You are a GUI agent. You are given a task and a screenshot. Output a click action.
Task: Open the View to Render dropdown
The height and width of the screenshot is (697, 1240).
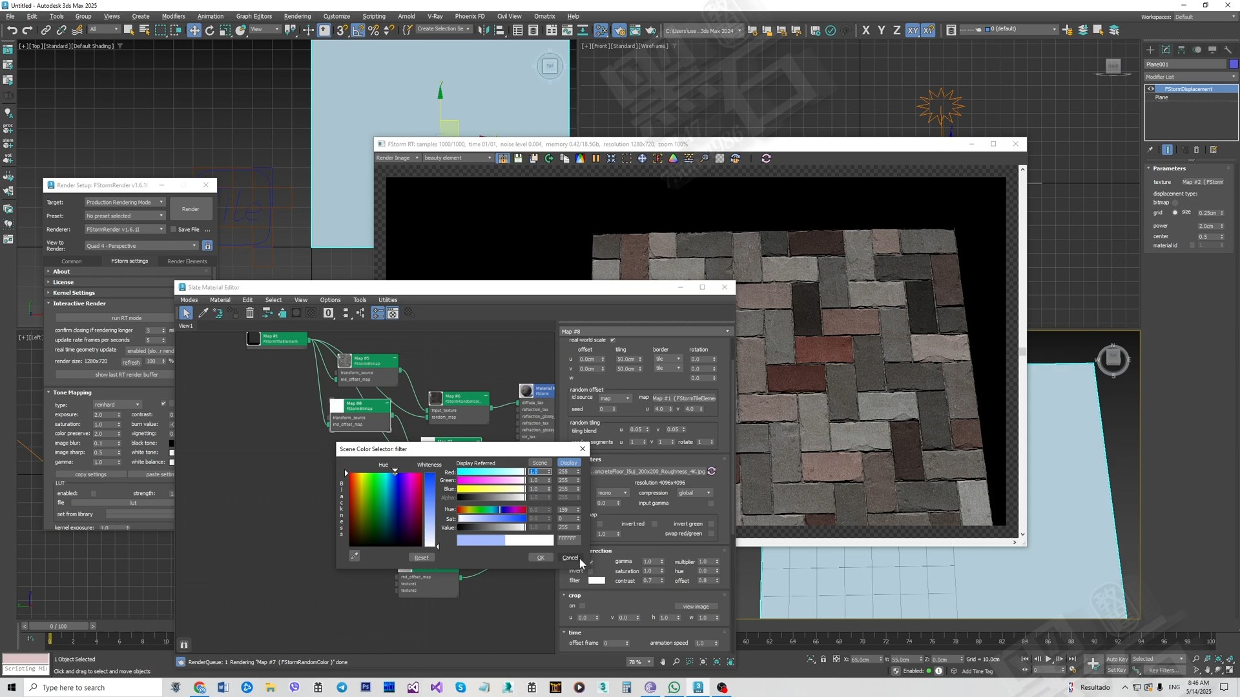141,246
